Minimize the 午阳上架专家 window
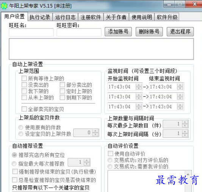Viewport: 202px width, 192px height. point(169,5)
